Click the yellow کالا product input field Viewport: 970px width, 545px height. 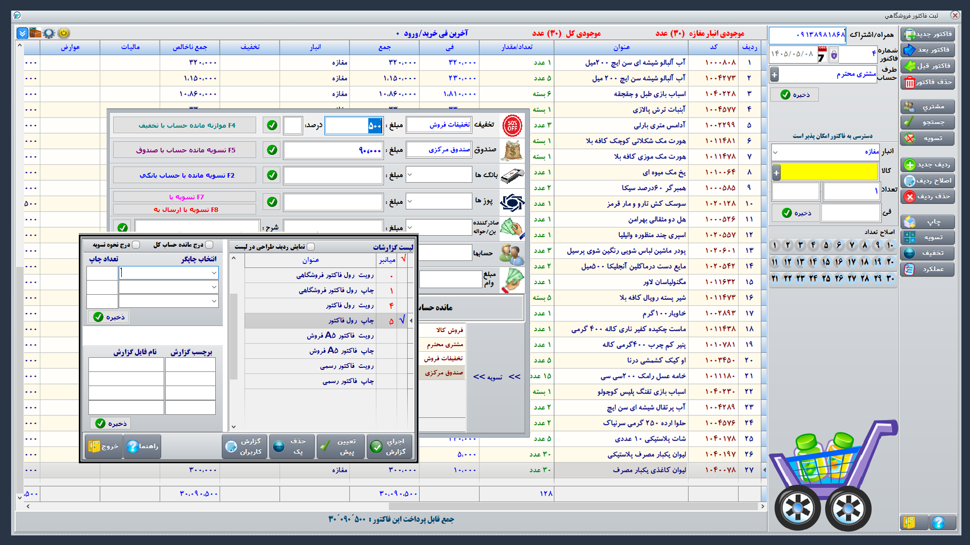point(830,173)
